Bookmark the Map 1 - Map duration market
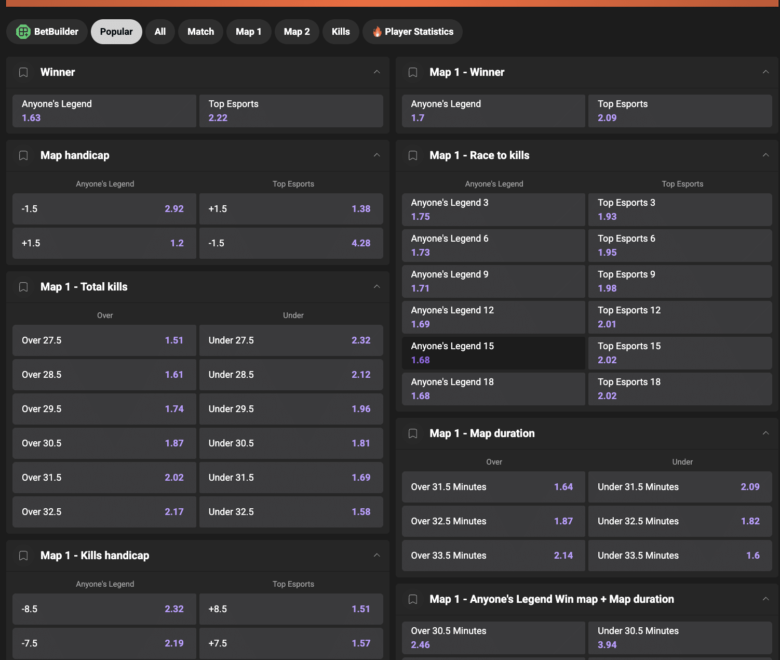 (x=413, y=433)
